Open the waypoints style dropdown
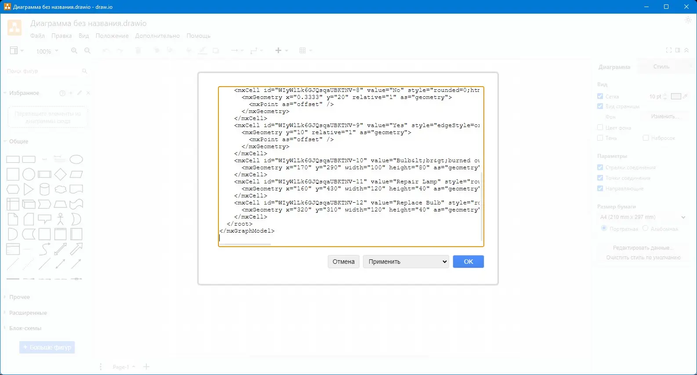 click(256, 51)
